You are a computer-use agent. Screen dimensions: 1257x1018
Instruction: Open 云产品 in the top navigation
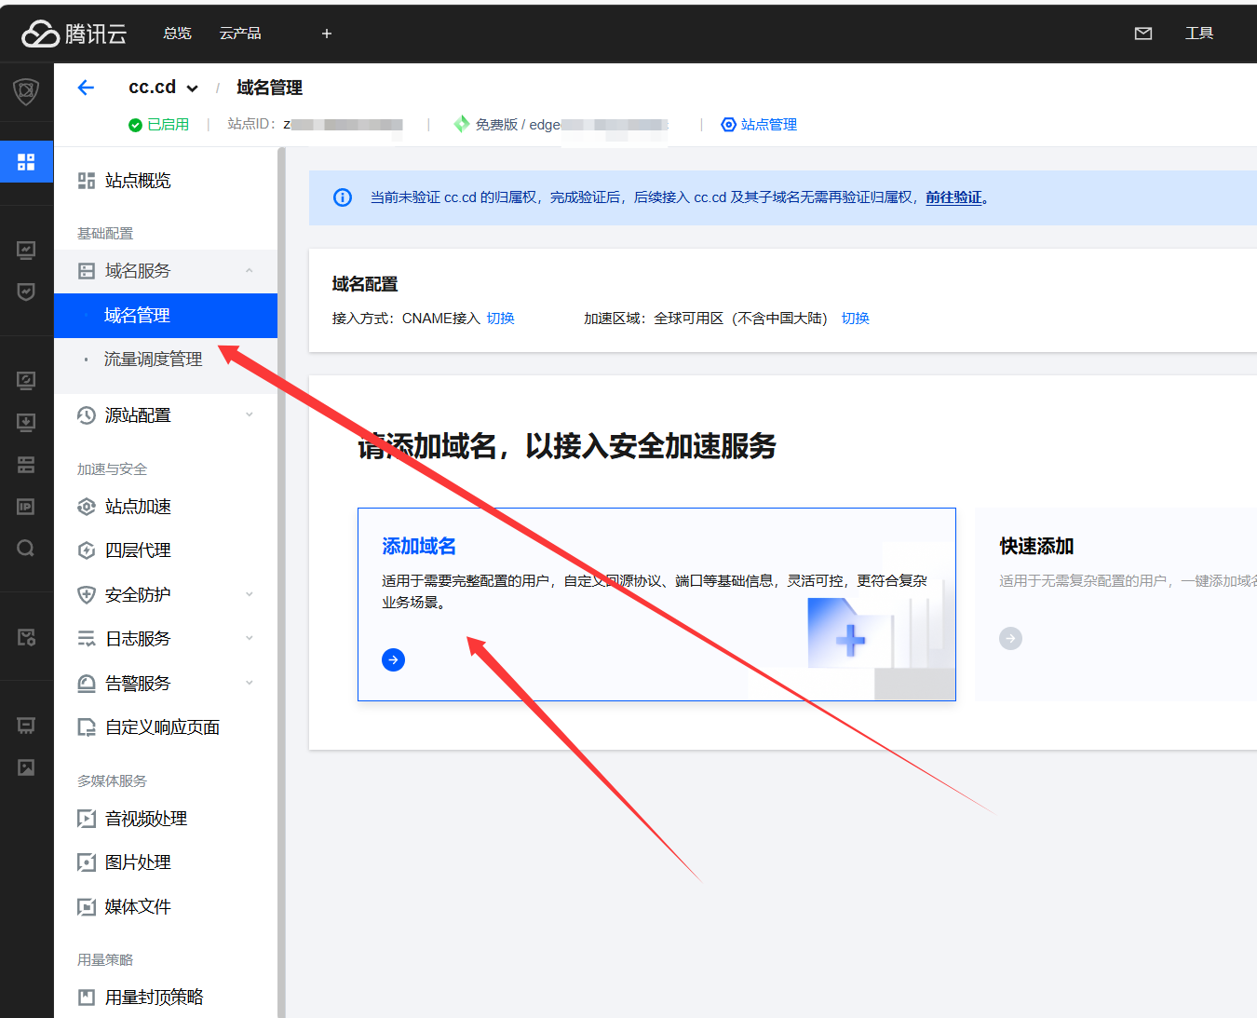pos(239,34)
